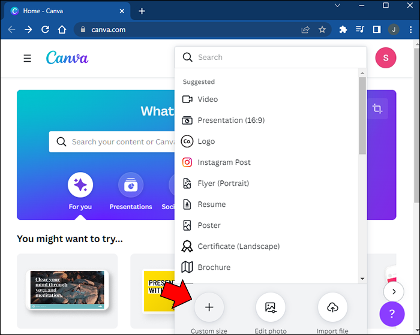Open the profile avatar labeled S
This screenshot has width=420, height=335.
coord(385,58)
